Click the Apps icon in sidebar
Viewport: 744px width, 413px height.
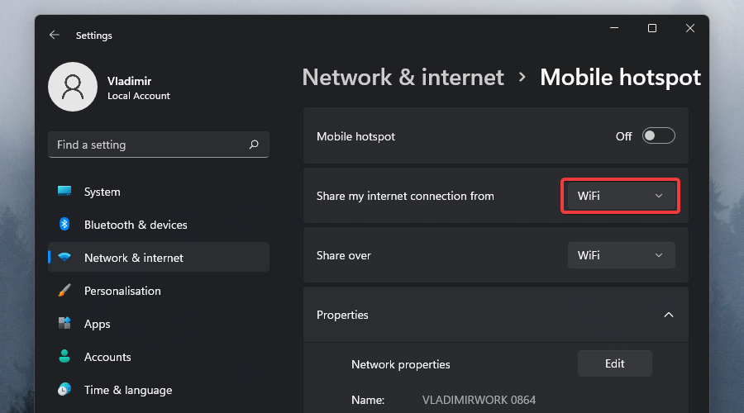[x=64, y=324]
